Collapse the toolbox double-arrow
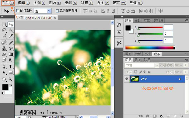This screenshot has width=189, height=118. pos(2,17)
